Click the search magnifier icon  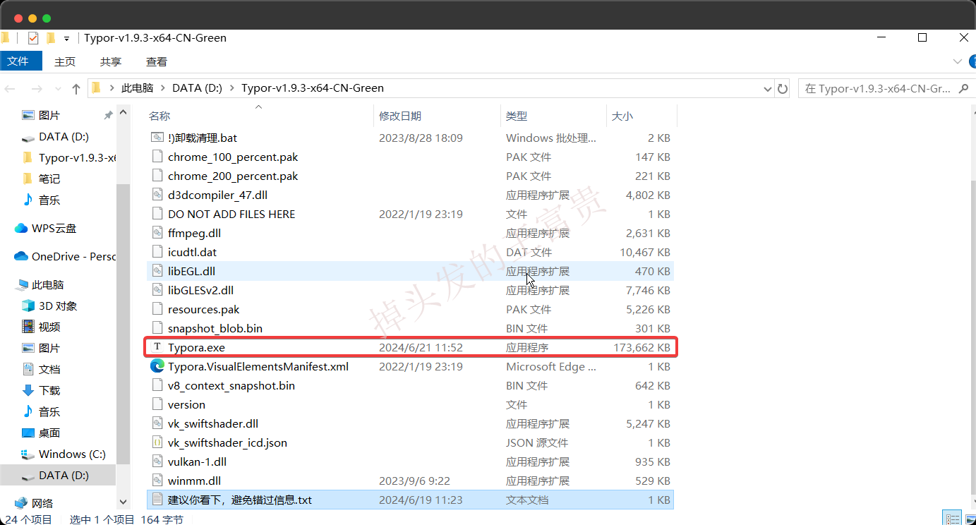coord(965,89)
